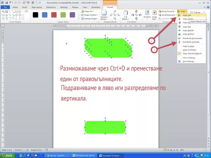Toggle the ruler tab selector button
211x158 pixels.
coord(3,26)
